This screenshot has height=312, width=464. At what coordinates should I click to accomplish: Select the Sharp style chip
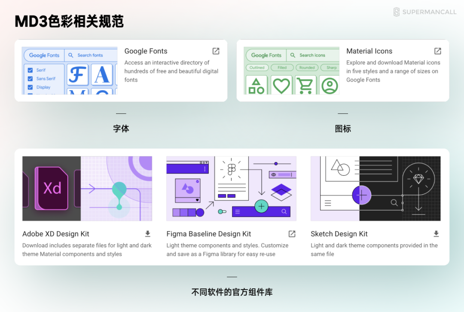tap(330, 67)
